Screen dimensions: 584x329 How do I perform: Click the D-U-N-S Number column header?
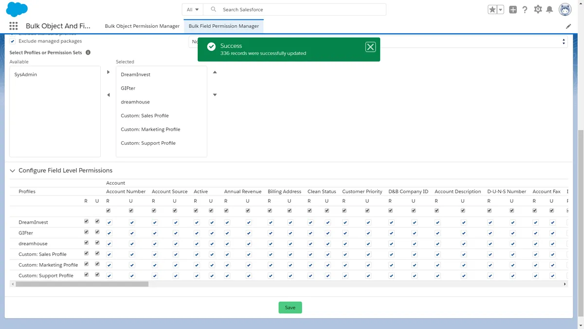tap(507, 192)
